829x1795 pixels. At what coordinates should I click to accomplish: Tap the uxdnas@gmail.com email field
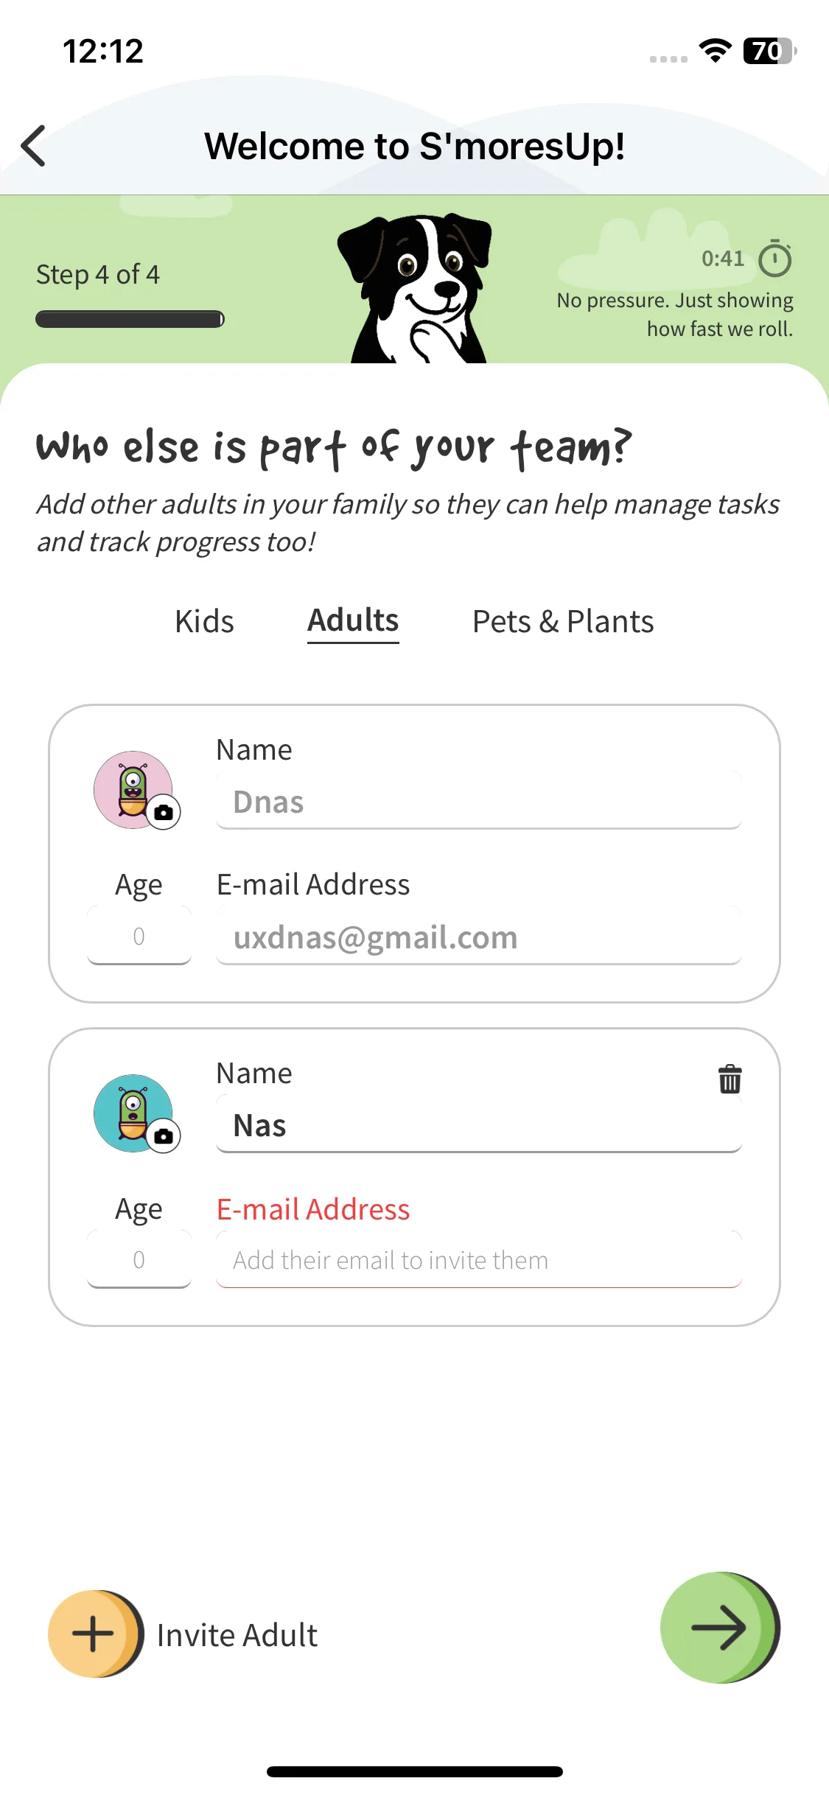click(478, 937)
